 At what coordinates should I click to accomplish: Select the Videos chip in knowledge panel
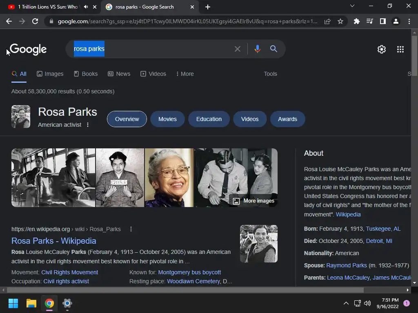pos(250,119)
